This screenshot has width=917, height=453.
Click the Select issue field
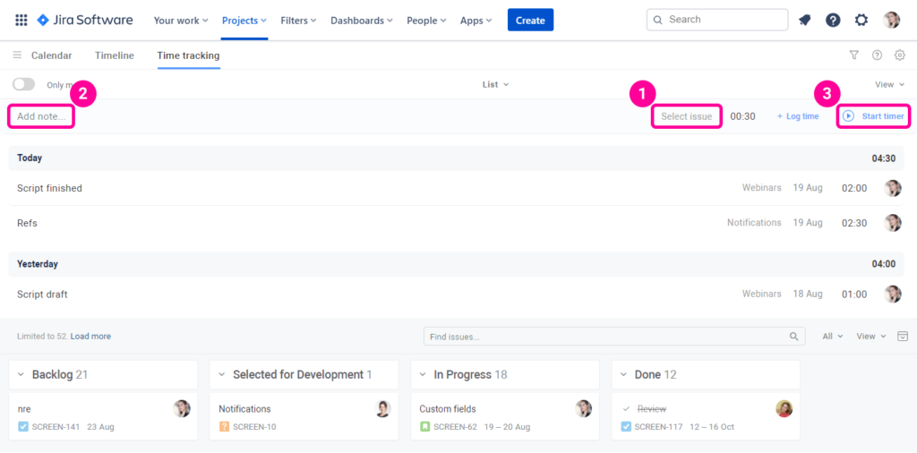coord(687,116)
